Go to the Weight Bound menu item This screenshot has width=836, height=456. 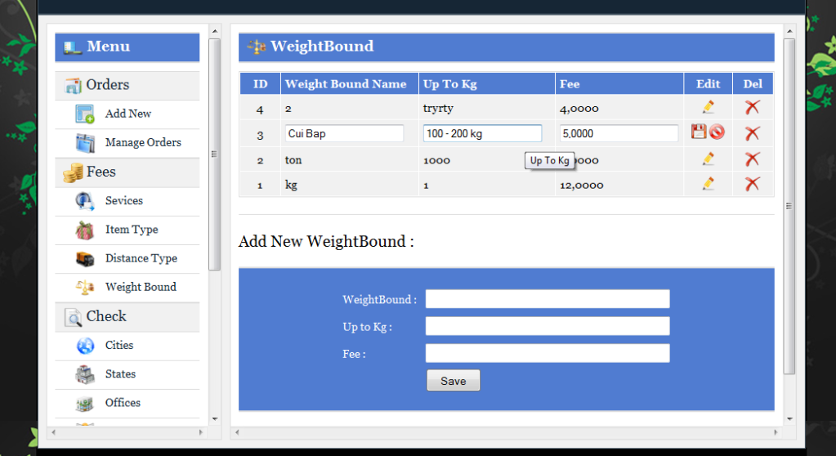tap(141, 288)
